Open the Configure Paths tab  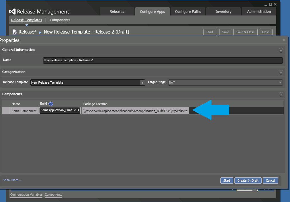(x=188, y=11)
